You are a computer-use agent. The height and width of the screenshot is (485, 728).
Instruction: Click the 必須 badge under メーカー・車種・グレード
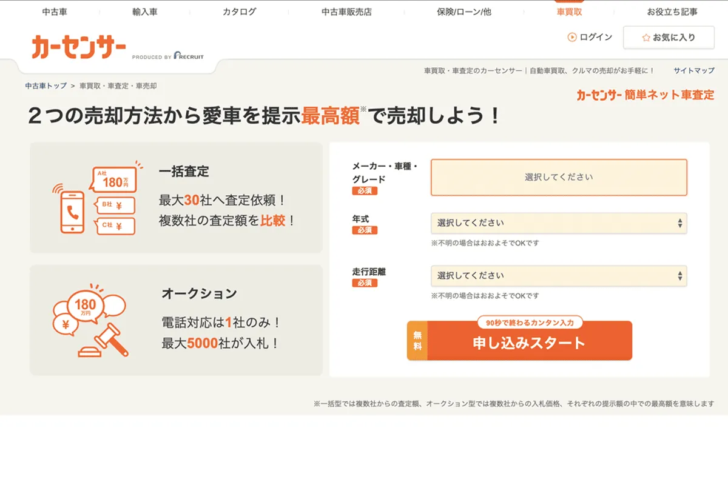coord(365,191)
